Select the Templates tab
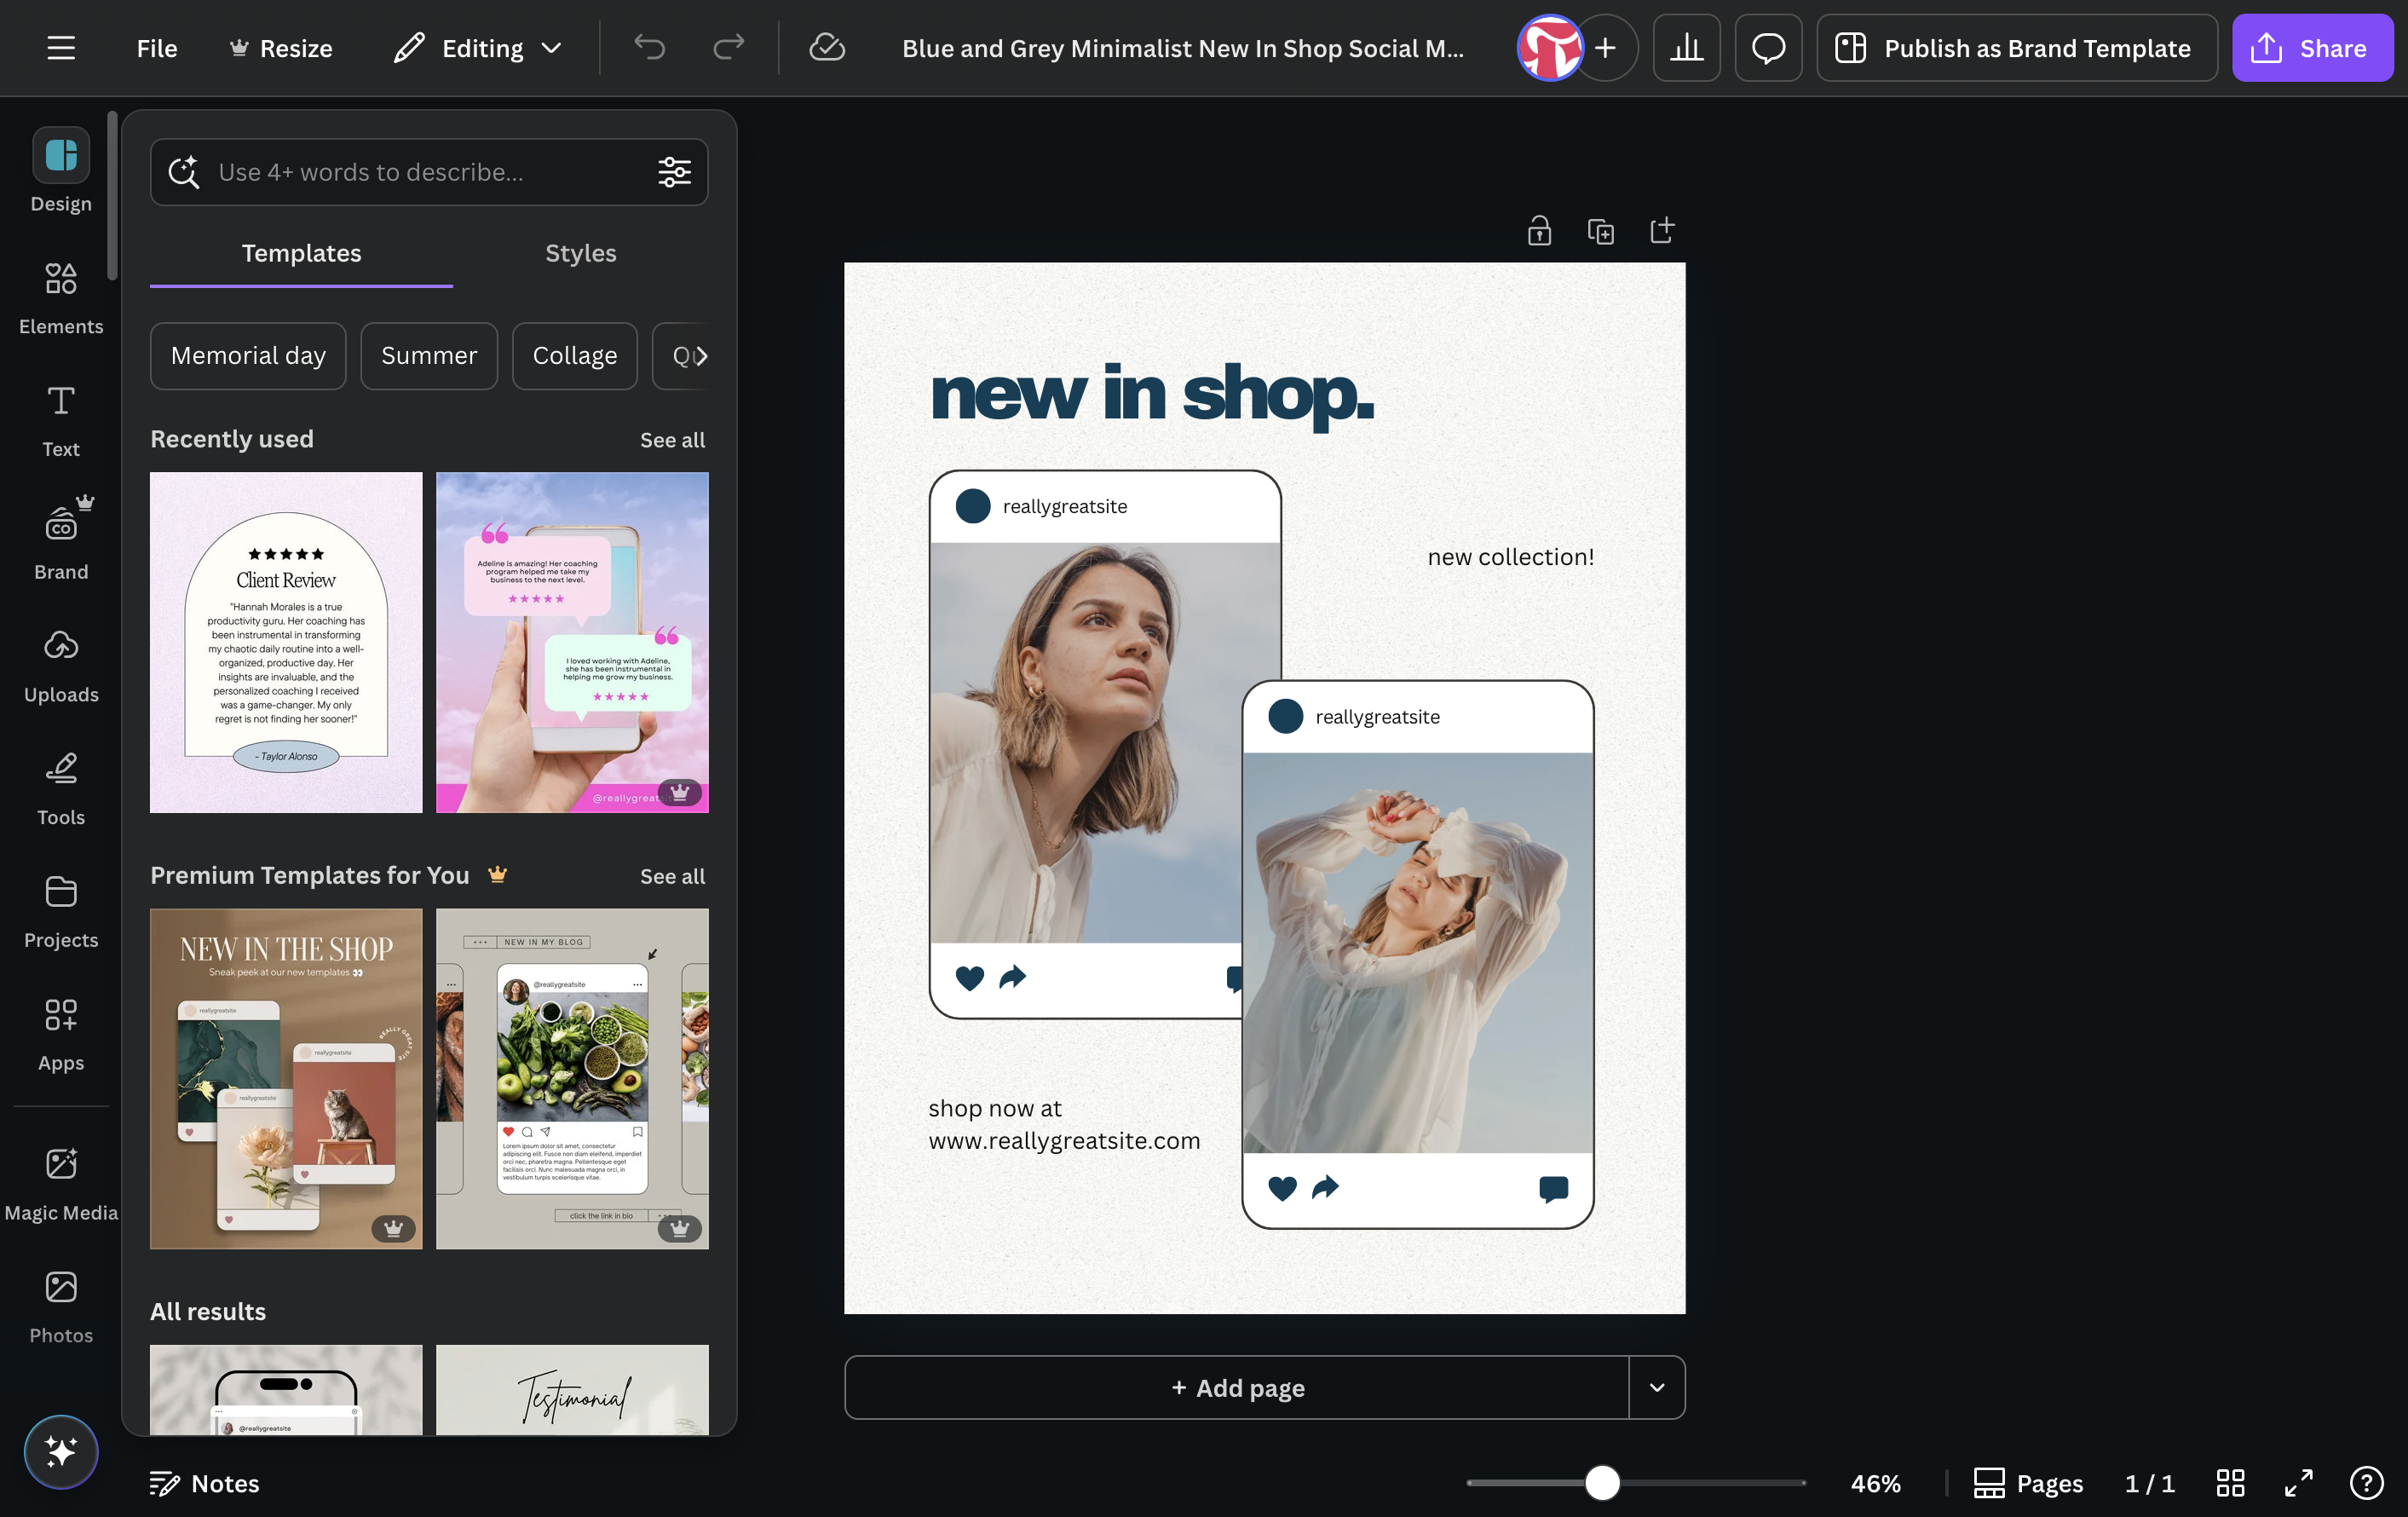The height and width of the screenshot is (1517, 2408). [301, 253]
